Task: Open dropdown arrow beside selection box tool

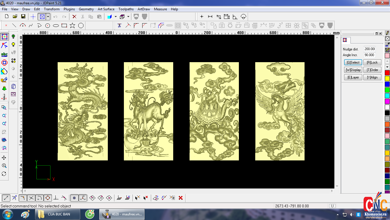Action: (x=48, y=17)
